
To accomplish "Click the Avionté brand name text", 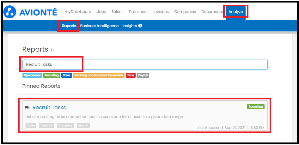I will (x=38, y=12).
